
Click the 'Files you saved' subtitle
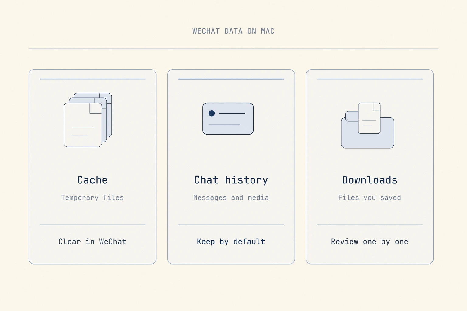click(370, 198)
